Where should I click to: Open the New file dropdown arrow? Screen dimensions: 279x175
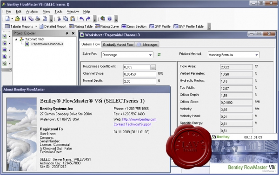pyautogui.click(x=12, y=19)
